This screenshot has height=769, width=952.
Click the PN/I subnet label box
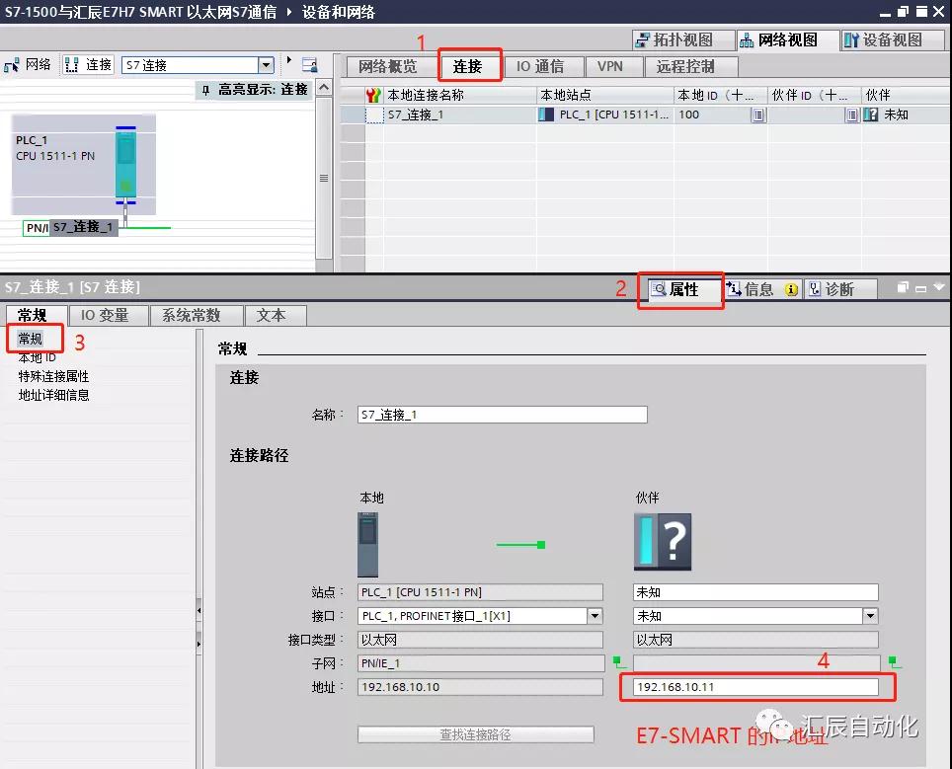pos(37,228)
